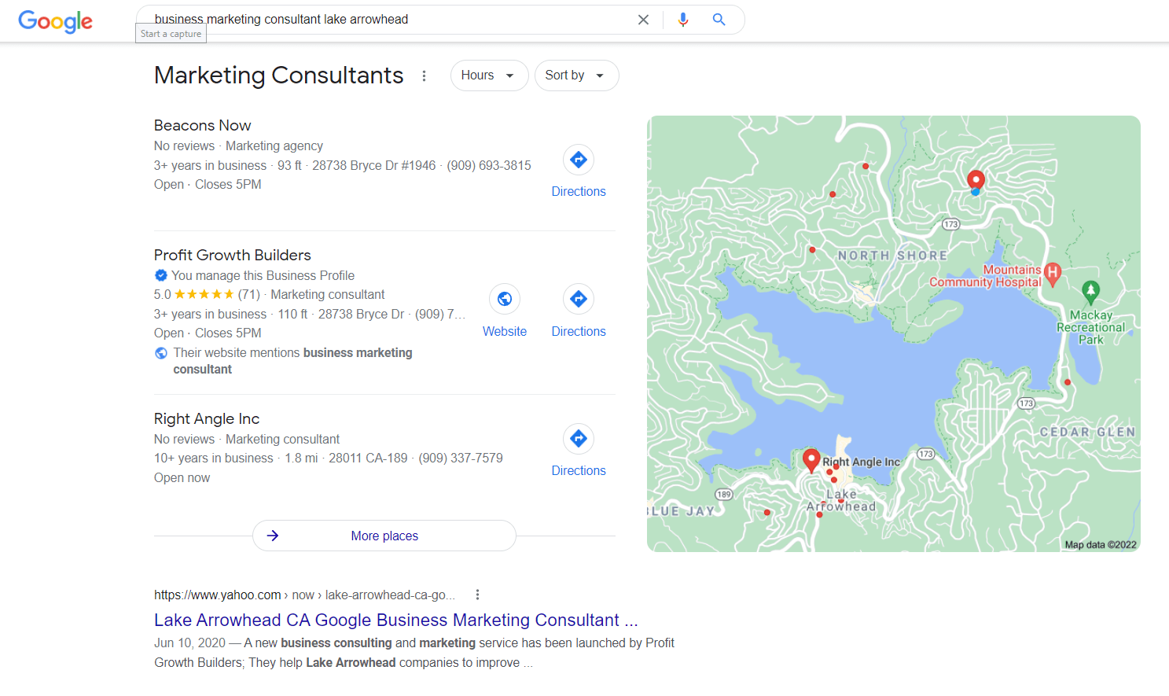Open the Profit Growth Builders listing
This screenshot has width=1169, height=696.
tap(233, 255)
